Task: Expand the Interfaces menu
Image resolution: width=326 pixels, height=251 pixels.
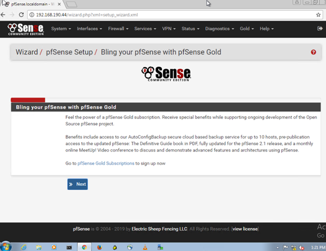Action: point(89,29)
